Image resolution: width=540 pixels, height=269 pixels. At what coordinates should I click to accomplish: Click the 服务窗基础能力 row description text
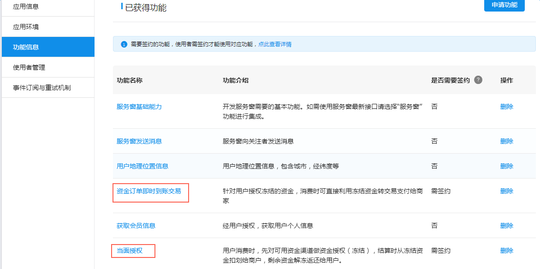pos(323,112)
